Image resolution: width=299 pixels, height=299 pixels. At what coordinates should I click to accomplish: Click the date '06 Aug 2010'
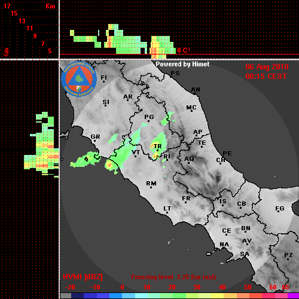tap(267, 67)
